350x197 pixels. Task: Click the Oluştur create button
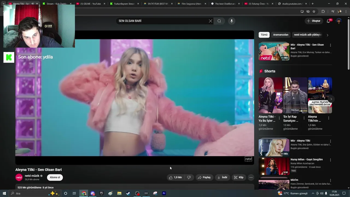tap(314, 21)
